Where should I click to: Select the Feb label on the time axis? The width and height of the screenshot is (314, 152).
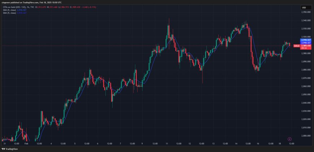[x=26, y=143]
